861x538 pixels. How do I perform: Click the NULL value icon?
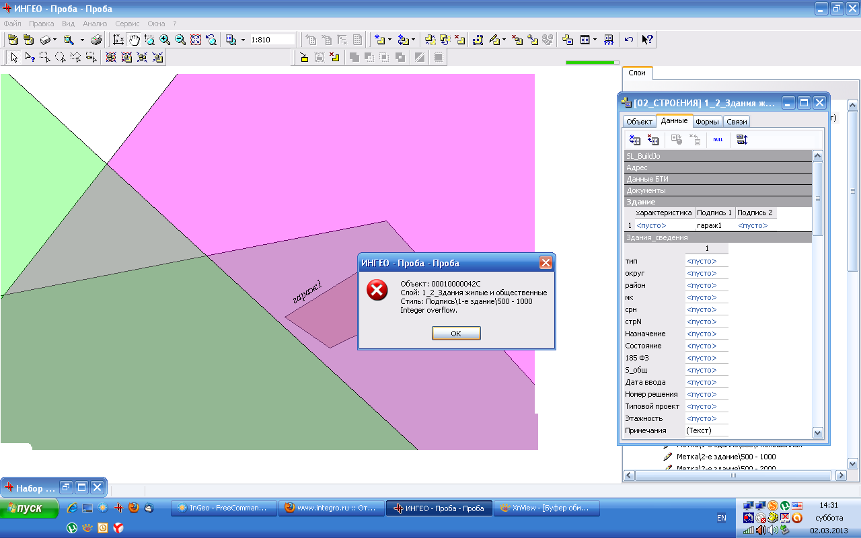coord(718,140)
